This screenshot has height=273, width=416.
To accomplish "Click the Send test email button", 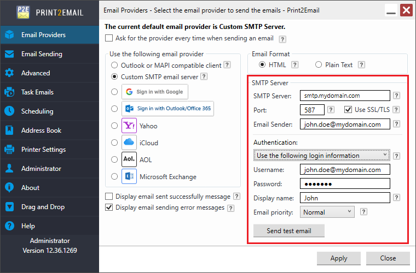I will 289,231.
